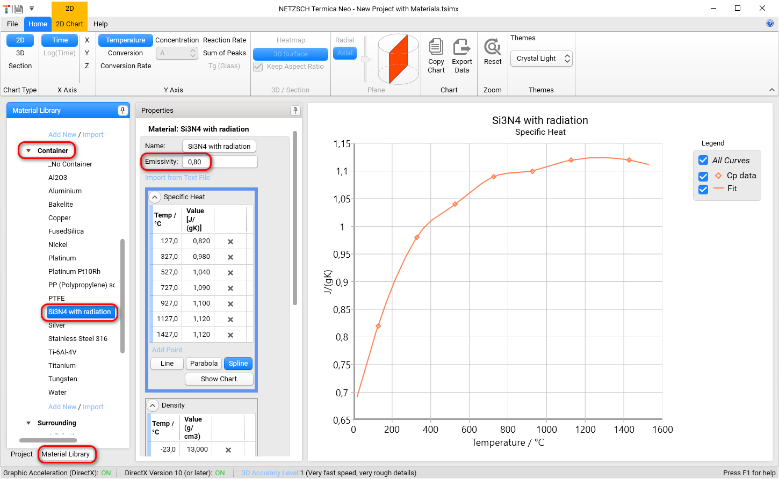Uncheck the All Curves legend checkbox

[703, 160]
